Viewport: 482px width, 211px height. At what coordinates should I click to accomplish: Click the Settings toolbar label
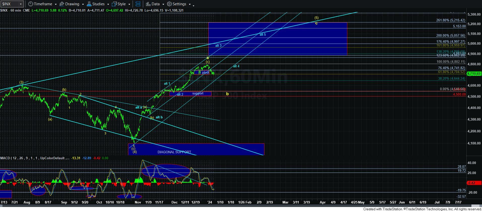[x=179, y=4]
